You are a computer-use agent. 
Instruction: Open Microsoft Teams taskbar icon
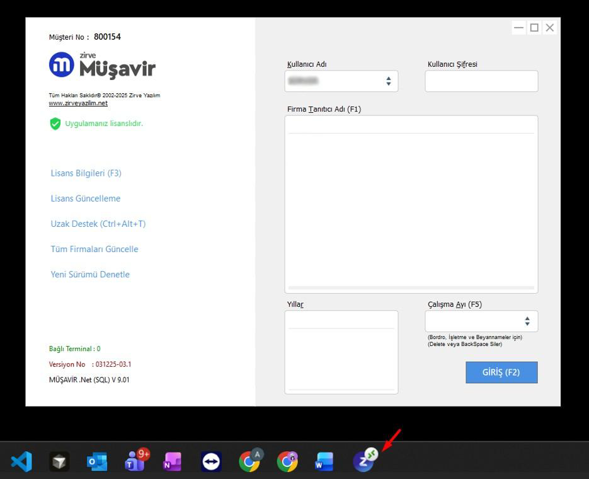pyautogui.click(x=136, y=460)
